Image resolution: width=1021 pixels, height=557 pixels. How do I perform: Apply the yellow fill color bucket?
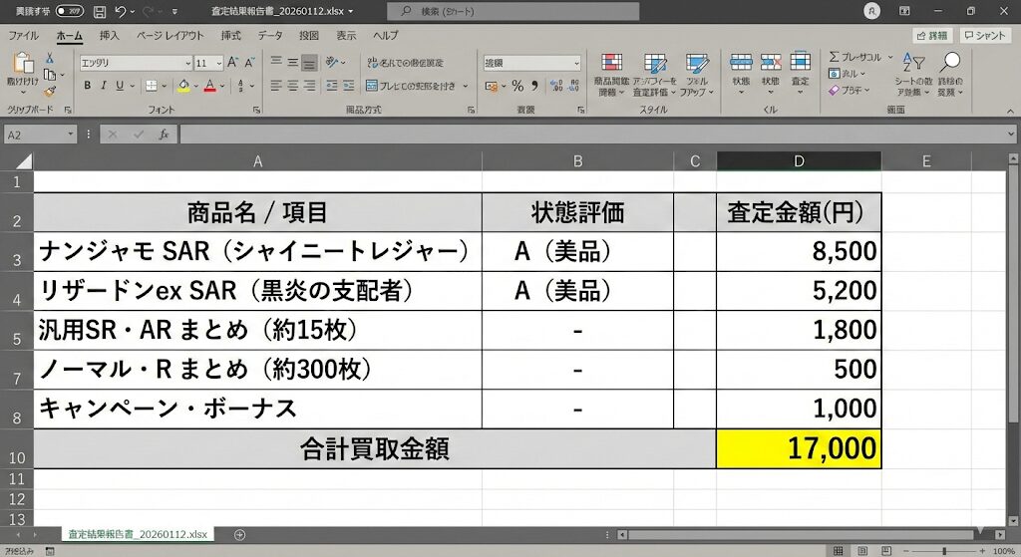tap(183, 86)
